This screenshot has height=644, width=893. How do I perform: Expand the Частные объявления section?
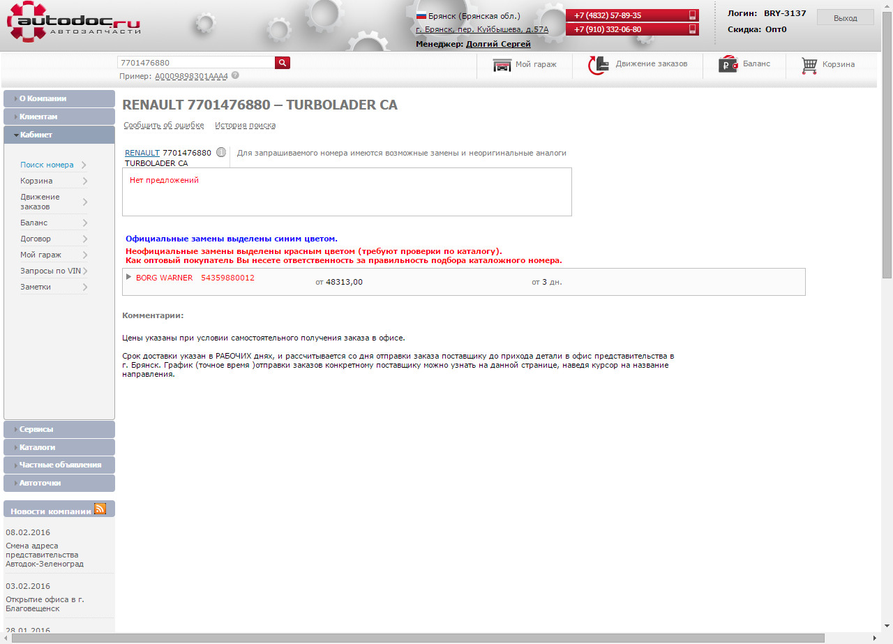tap(59, 465)
